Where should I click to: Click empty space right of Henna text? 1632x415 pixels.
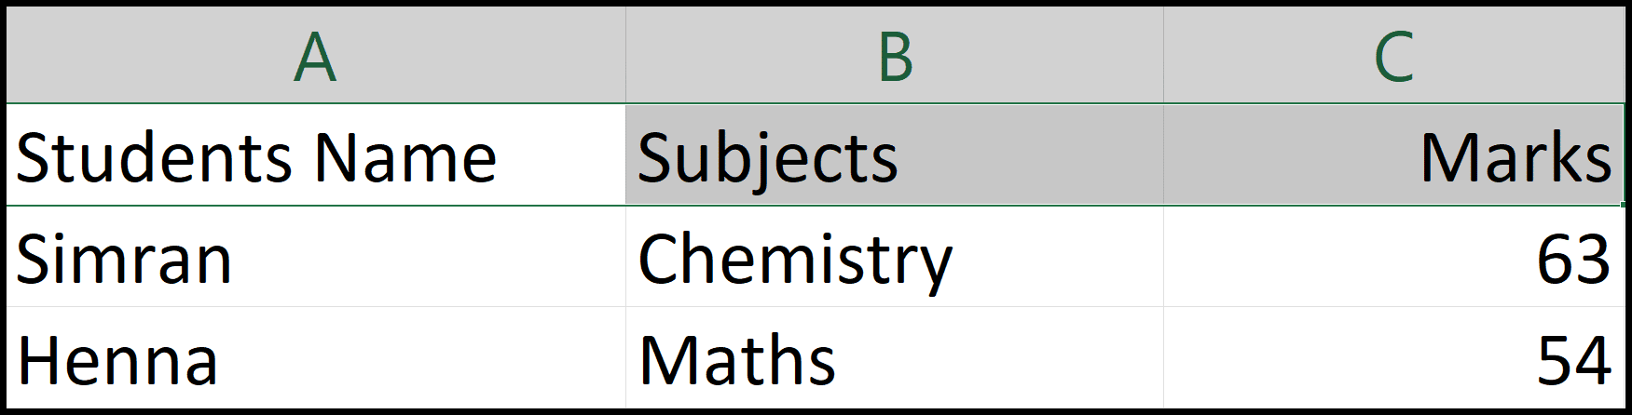pyautogui.click(x=421, y=358)
